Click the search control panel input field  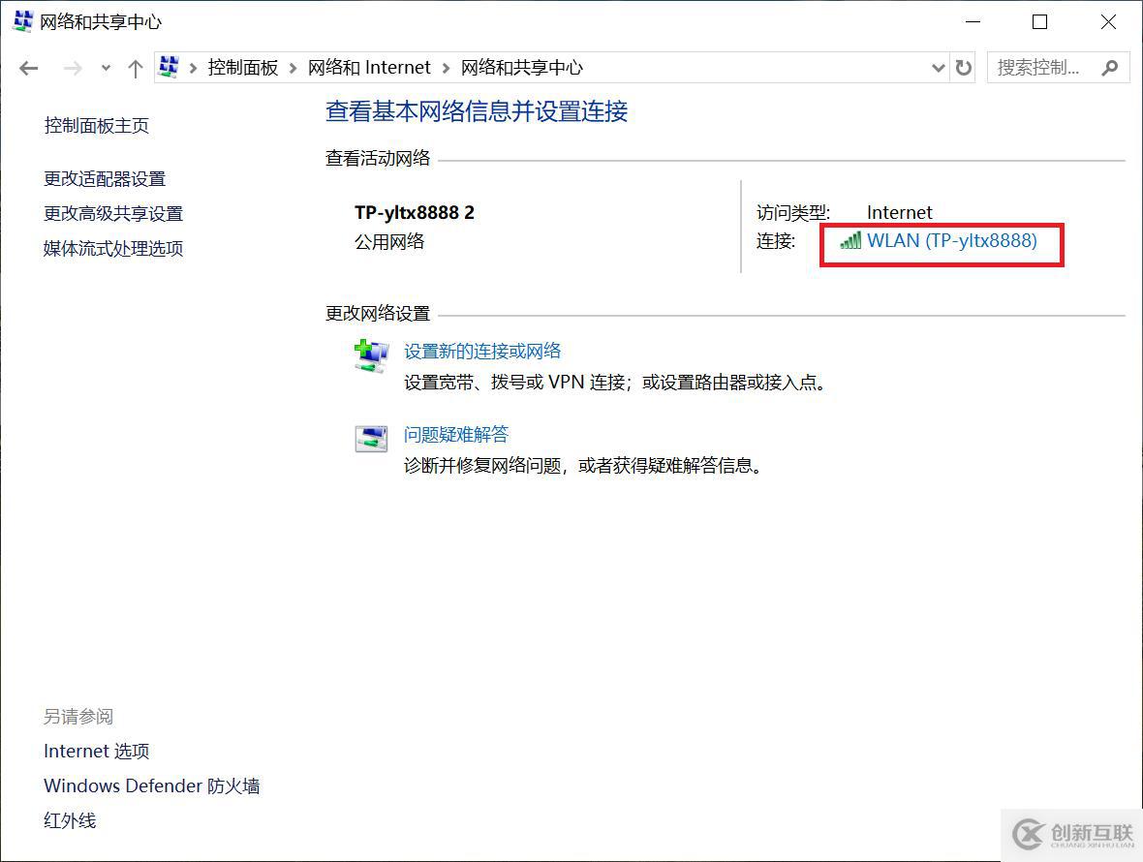(x=1040, y=68)
